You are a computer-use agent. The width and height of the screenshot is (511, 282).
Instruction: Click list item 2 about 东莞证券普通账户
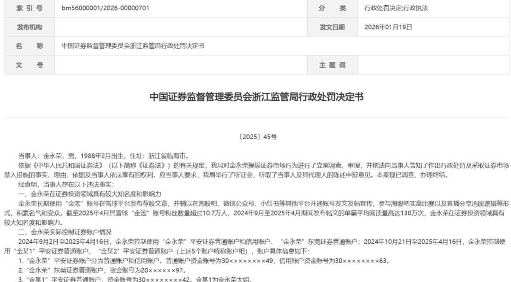click(x=102, y=270)
